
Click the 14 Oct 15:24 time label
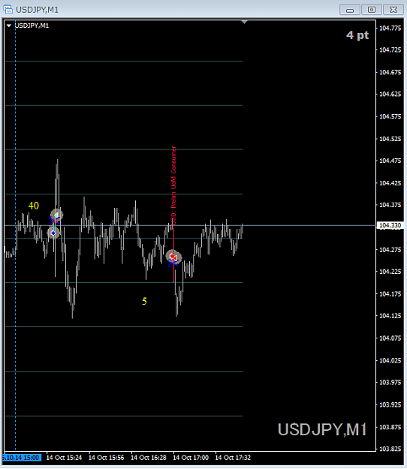[x=64, y=458]
